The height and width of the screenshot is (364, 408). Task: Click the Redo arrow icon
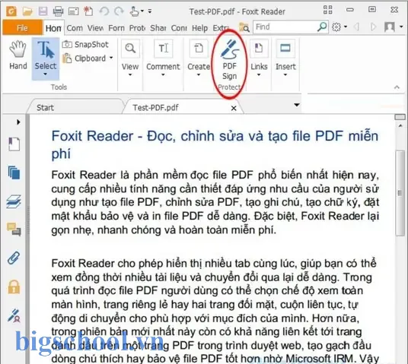[x=120, y=11]
